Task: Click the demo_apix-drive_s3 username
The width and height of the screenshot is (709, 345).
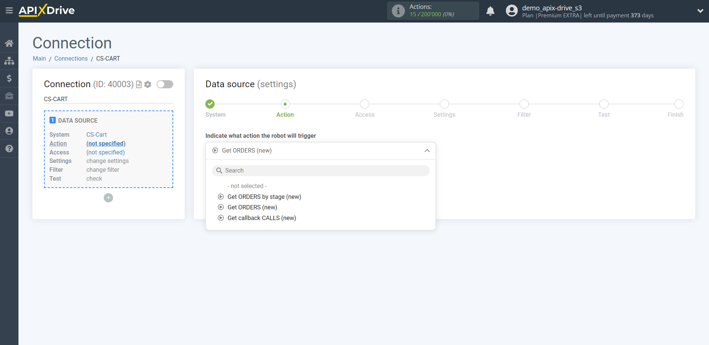Action: click(x=552, y=8)
